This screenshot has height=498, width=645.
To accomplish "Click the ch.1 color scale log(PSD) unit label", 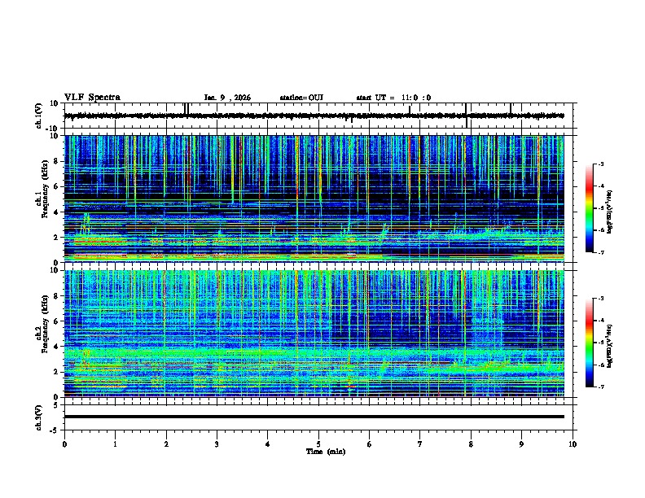I will [x=610, y=212].
